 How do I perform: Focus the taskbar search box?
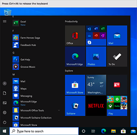pos(44,131)
